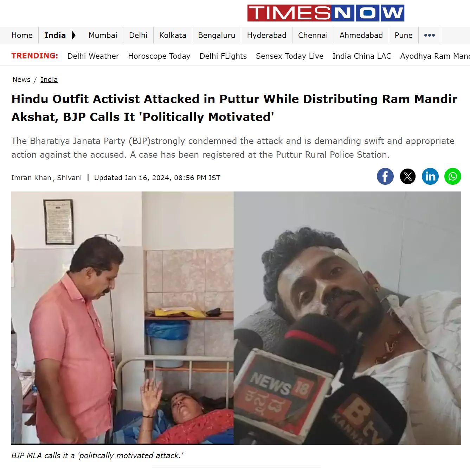Share article on LinkedIn

click(x=430, y=176)
